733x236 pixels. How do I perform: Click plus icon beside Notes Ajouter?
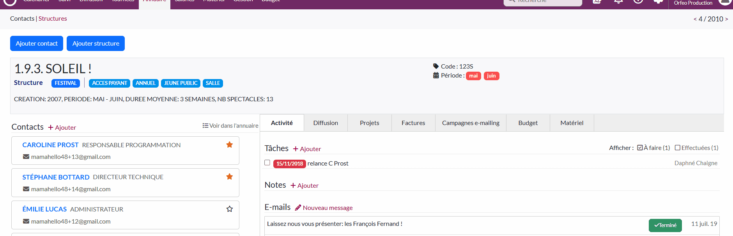tap(293, 185)
